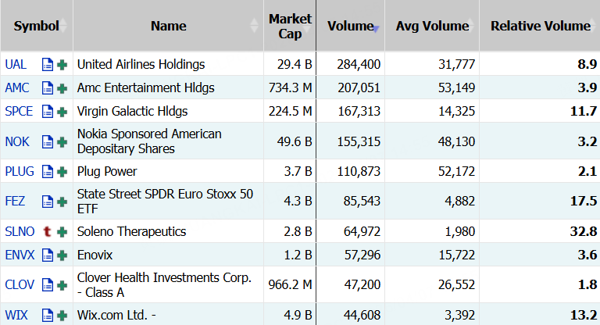Screen dimensions: 600x325
Task: Click the document icon next to UAL
Action: click(48, 64)
